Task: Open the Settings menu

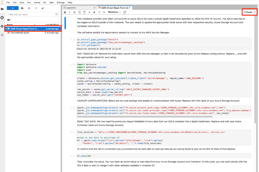Action: coord(60,2)
